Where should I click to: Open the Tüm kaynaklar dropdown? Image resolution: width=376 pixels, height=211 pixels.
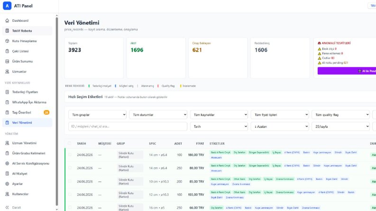coord(219,114)
